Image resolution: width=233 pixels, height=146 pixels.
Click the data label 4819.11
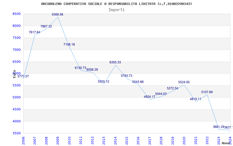point(195,99)
